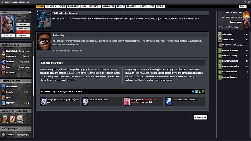Collapse the Health & wellbeing section header
251x141 pixels.
[x=16, y=45]
